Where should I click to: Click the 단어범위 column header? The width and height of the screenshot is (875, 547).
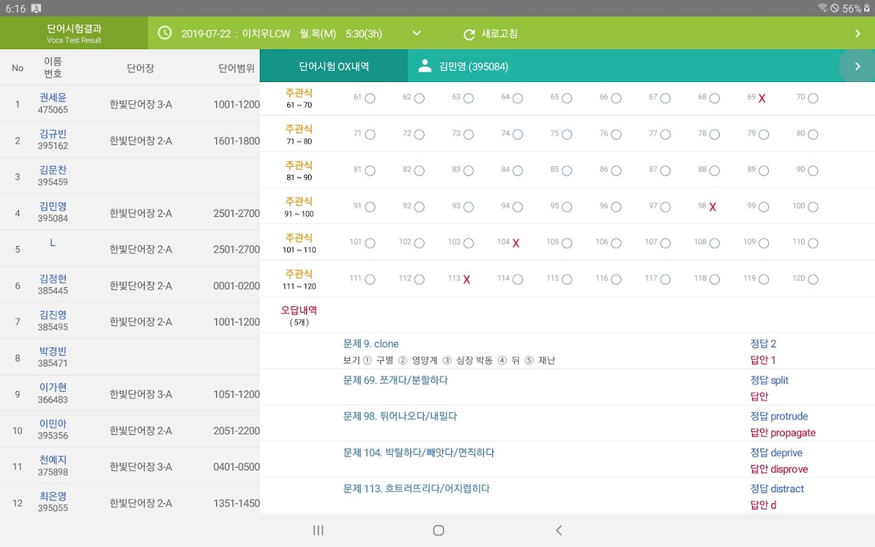pos(237,68)
